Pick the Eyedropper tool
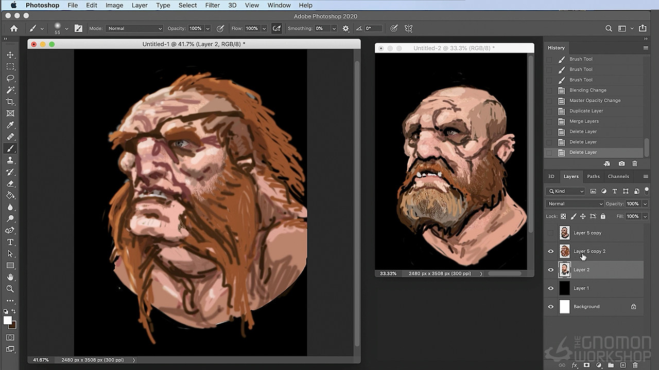The width and height of the screenshot is (659, 370). tap(10, 125)
